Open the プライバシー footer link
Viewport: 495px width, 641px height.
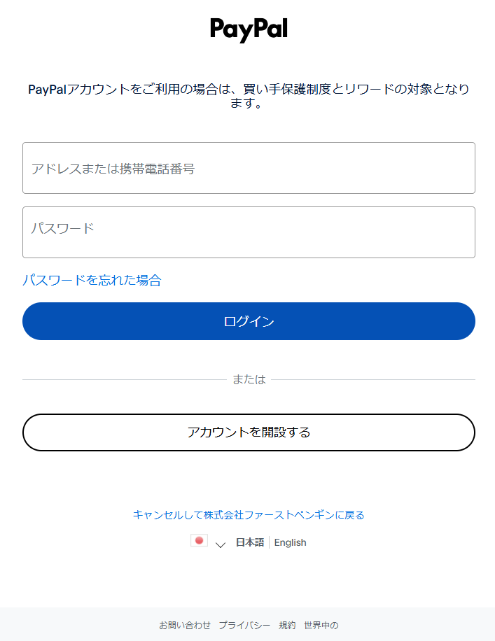(244, 625)
